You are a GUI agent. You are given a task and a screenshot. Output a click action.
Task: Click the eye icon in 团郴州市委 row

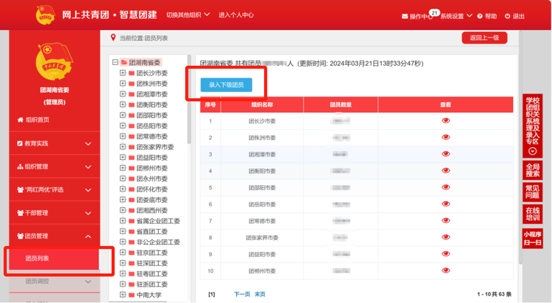(x=446, y=271)
